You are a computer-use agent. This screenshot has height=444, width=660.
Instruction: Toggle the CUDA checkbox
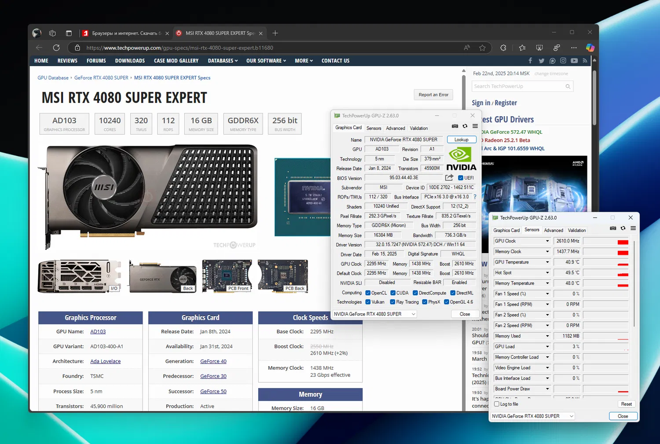pos(393,293)
